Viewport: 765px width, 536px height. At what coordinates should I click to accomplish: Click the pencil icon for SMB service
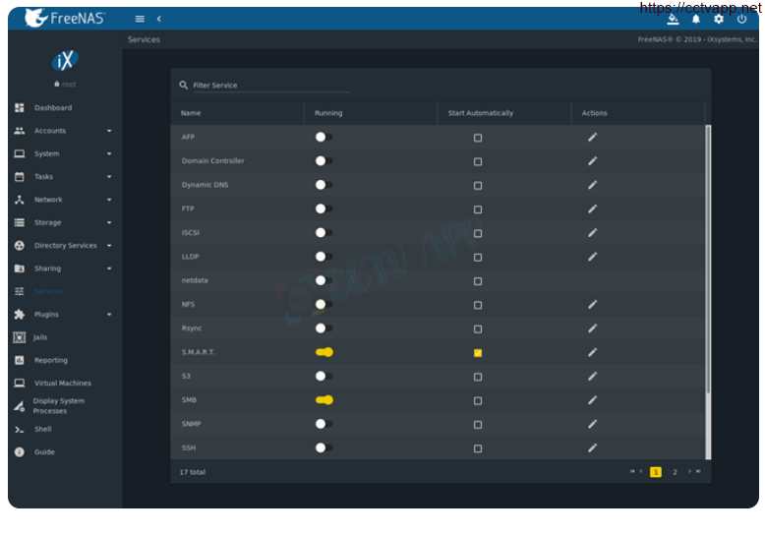592,400
